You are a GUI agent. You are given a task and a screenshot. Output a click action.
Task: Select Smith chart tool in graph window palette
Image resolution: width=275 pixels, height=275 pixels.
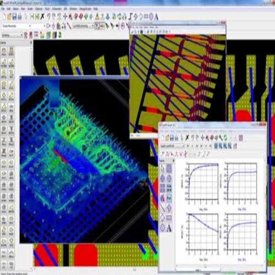[169, 178]
